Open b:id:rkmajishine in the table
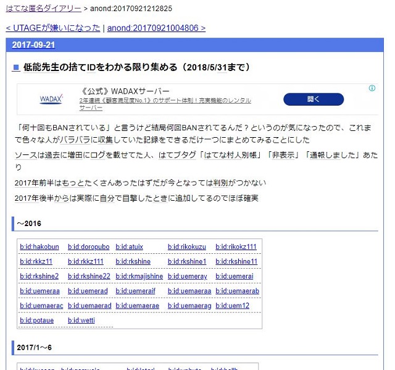 click(139, 276)
